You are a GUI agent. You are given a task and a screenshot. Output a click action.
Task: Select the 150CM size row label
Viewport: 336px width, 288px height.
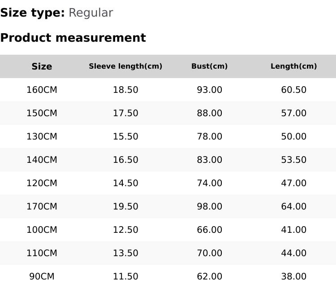click(x=42, y=113)
